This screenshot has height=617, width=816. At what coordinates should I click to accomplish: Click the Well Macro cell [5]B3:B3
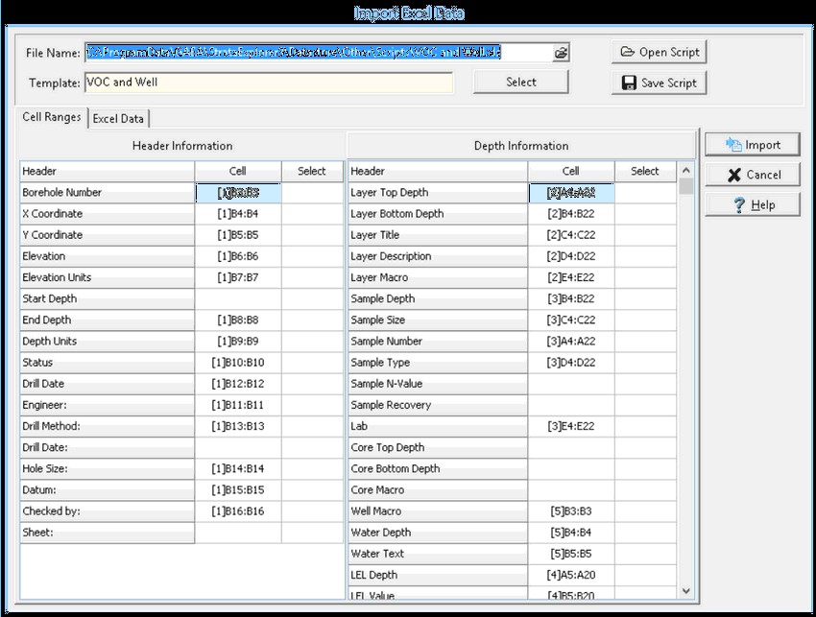570,511
